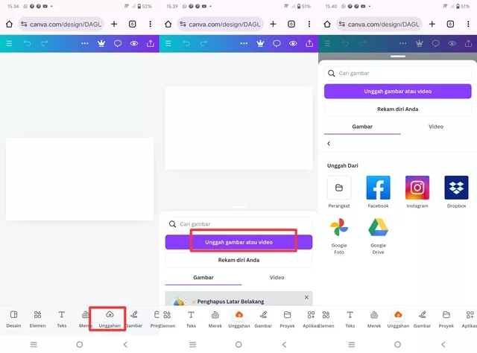Open Merek in middle phone bottom bar

pyautogui.click(x=215, y=319)
